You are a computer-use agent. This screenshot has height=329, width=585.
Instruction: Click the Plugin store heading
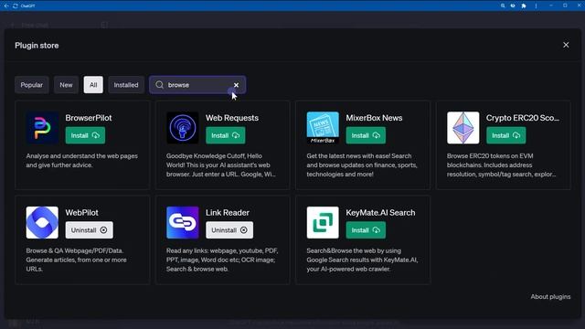pos(37,46)
